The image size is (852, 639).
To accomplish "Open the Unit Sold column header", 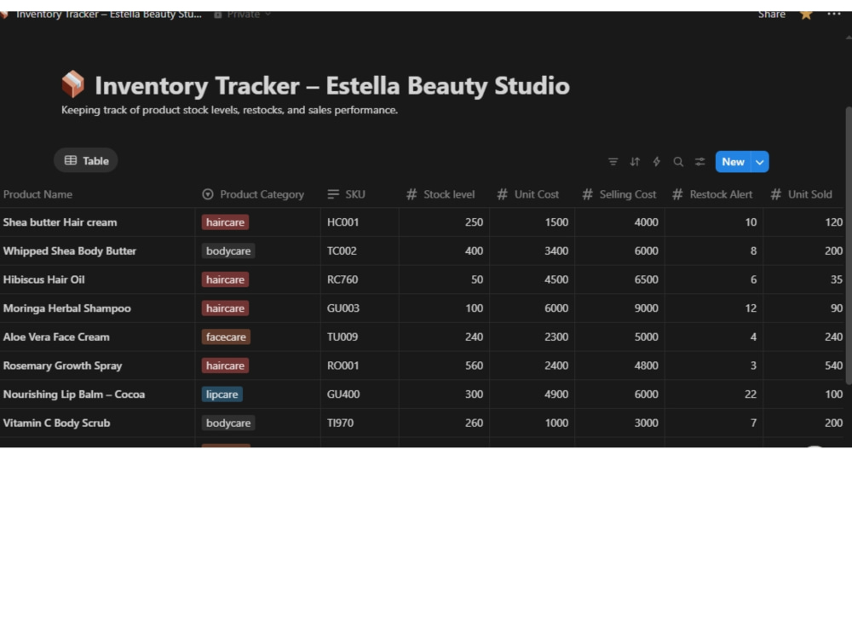I will 803,194.
